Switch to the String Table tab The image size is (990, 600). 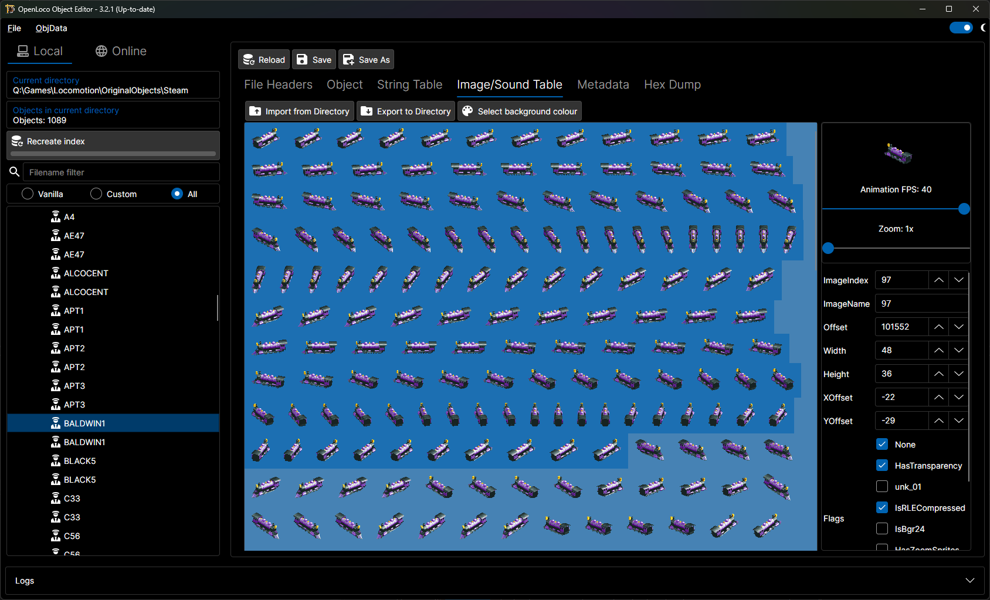click(x=409, y=84)
